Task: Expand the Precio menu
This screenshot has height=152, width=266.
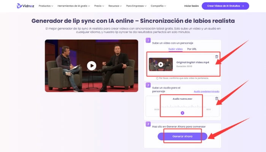Action: click(x=100, y=6)
